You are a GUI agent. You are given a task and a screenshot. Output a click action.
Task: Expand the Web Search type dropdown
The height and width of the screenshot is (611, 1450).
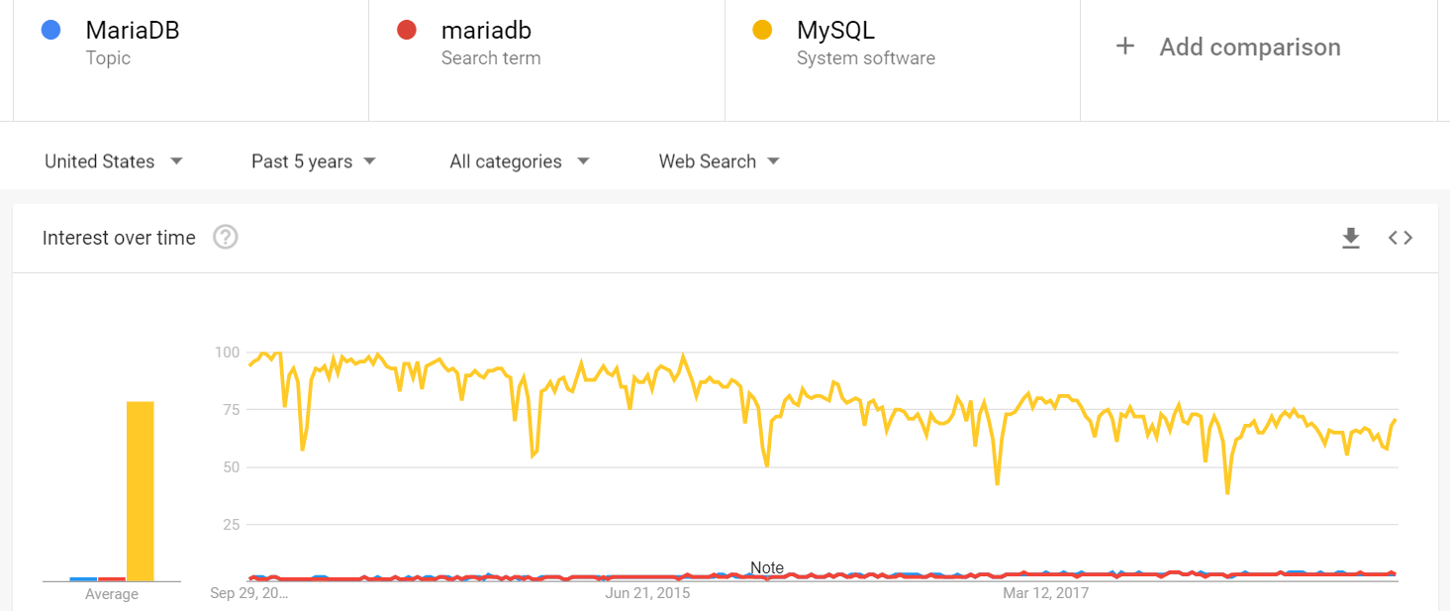(719, 160)
